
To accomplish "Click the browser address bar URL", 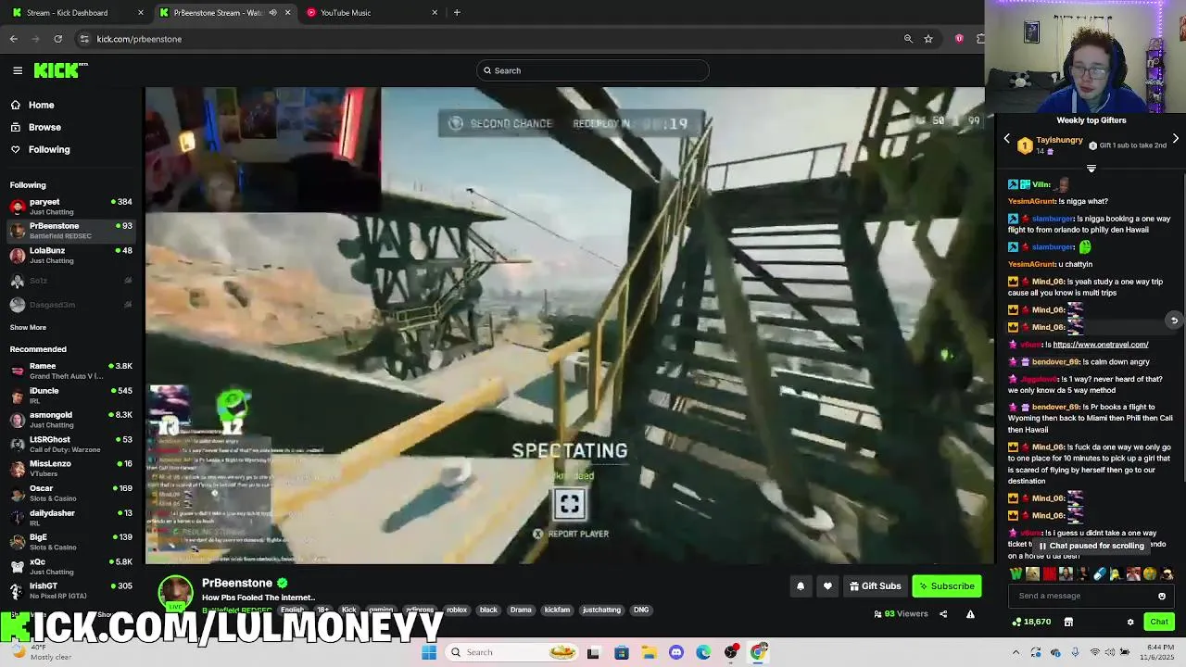I will coord(139,39).
